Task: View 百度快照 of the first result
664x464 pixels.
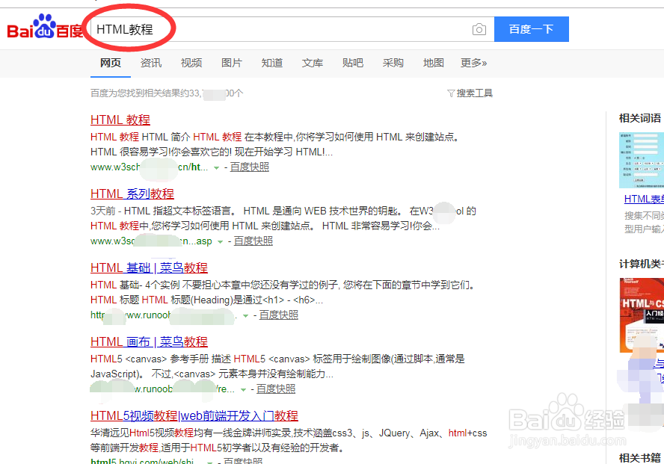Action: click(249, 167)
